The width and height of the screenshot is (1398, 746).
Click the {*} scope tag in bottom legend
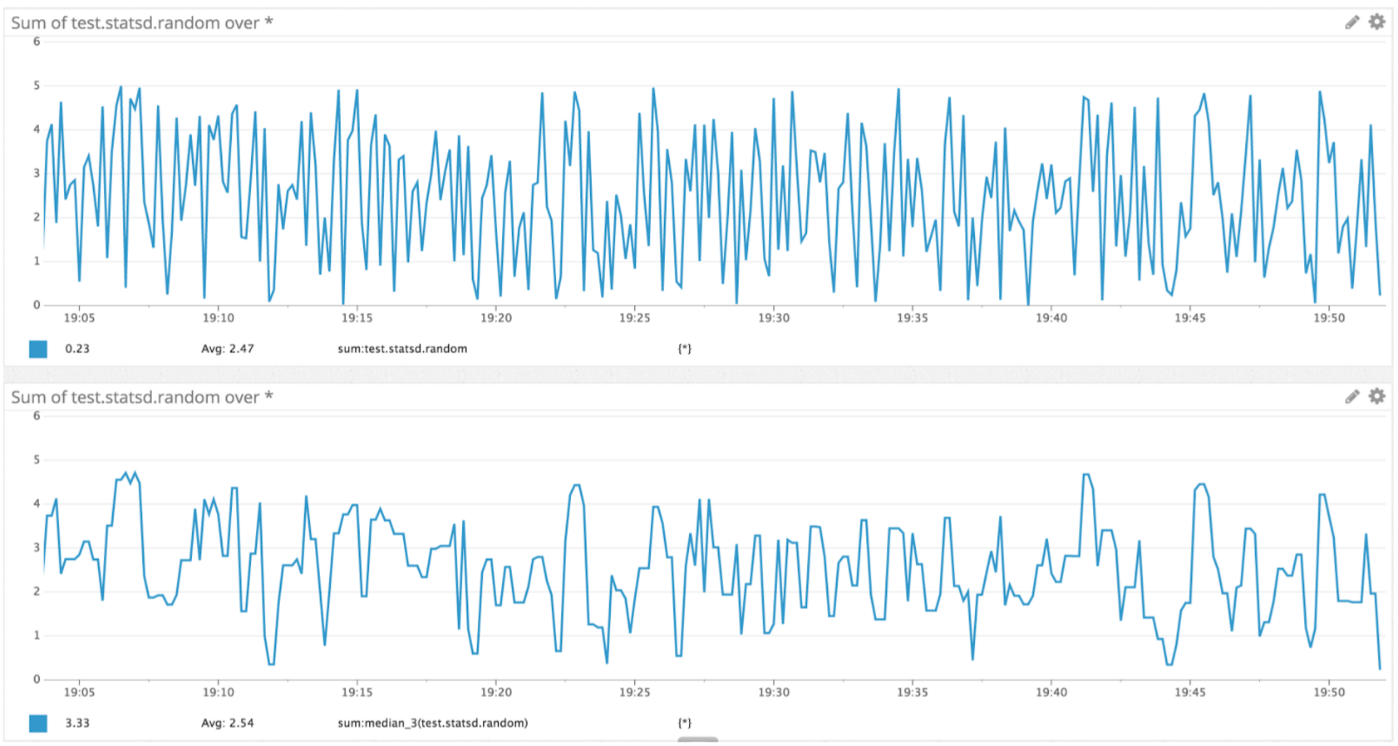coord(684,723)
